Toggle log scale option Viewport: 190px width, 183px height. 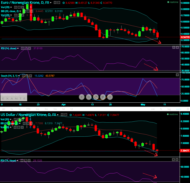[x=169, y=109]
